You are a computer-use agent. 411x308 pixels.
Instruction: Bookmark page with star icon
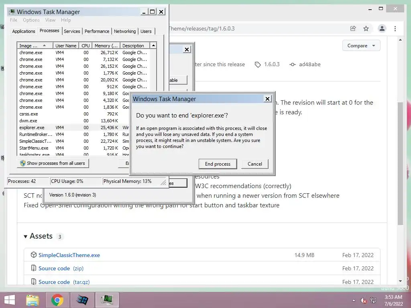click(x=366, y=28)
